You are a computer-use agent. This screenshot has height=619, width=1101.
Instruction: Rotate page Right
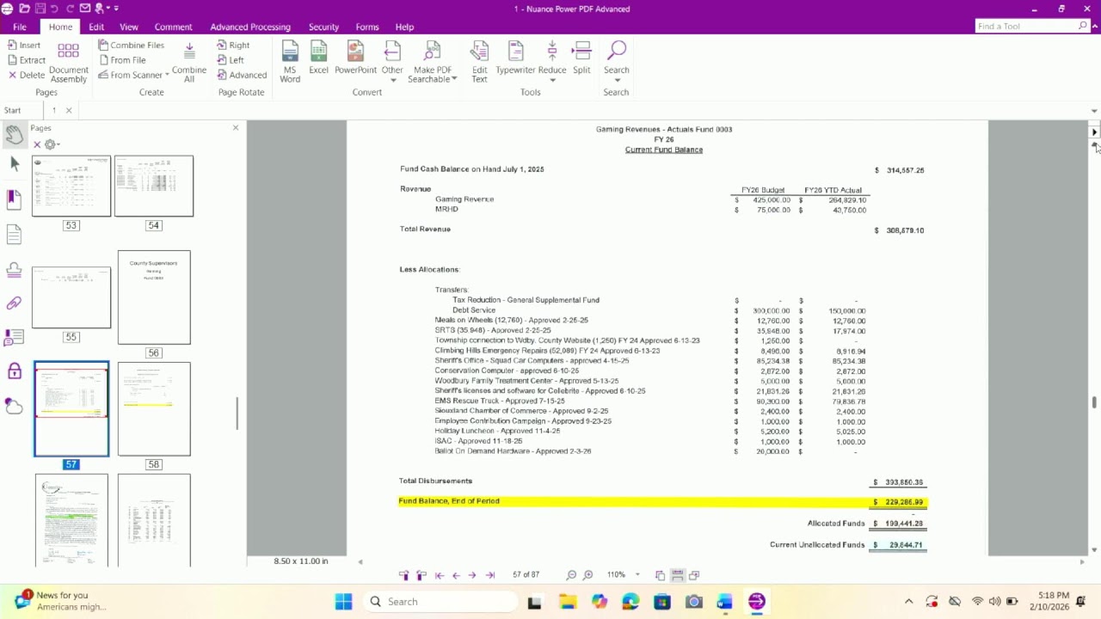pyautogui.click(x=233, y=45)
